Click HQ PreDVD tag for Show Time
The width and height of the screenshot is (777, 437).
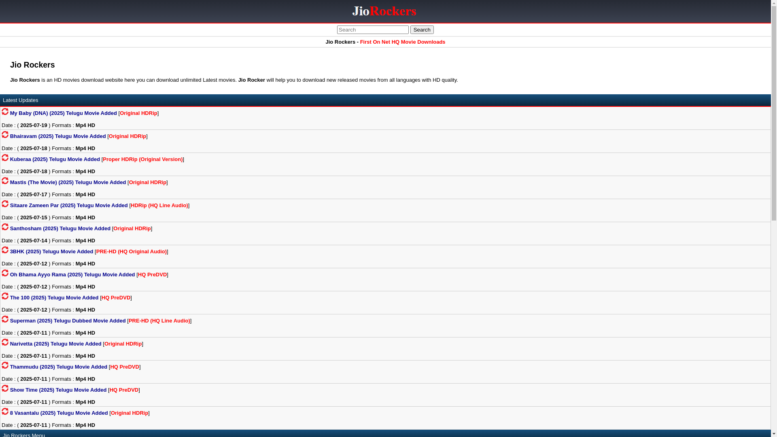click(124, 390)
